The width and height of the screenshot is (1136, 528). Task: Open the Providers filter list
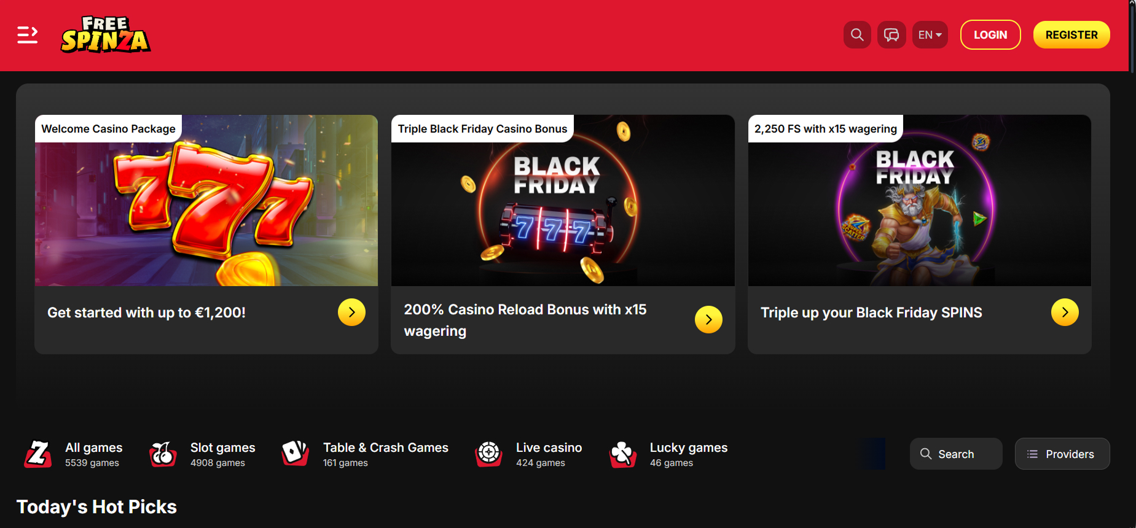[x=1062, y=454]
